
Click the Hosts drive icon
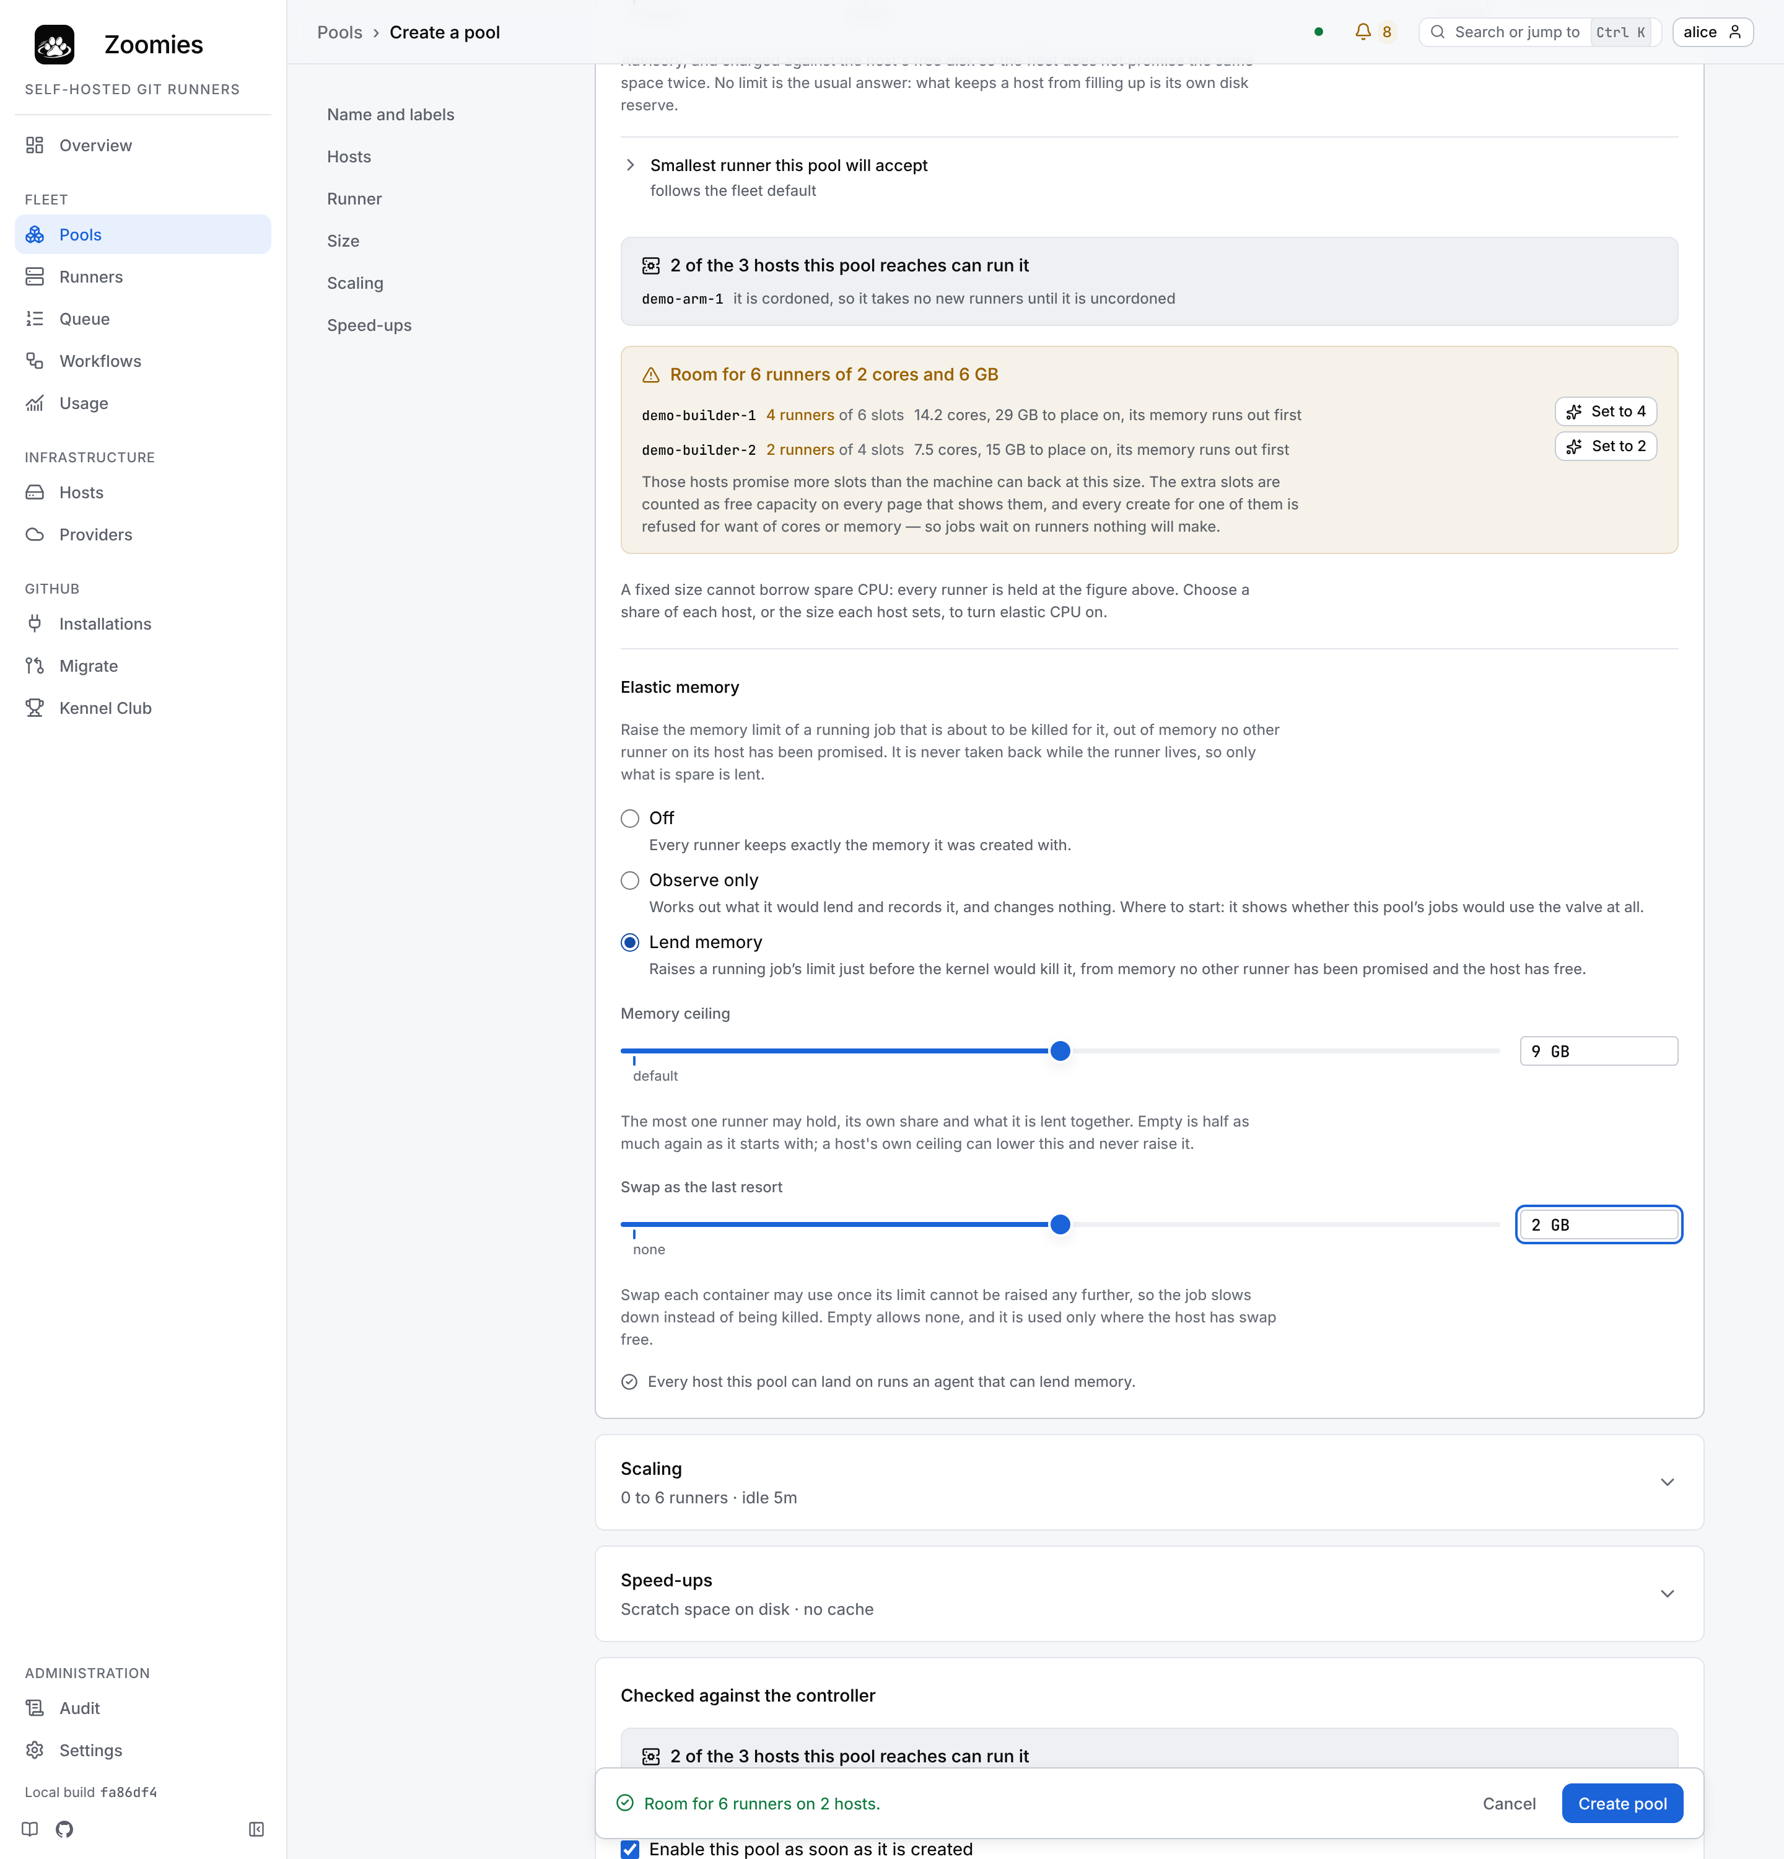tap(35, 492)
